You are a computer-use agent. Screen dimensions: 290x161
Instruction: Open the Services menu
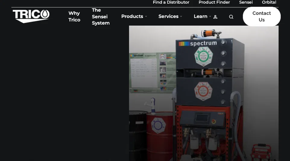[169, 17]
